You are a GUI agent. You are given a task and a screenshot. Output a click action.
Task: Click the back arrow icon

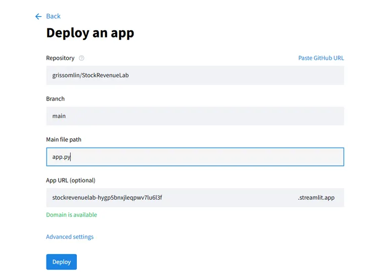[x=38, y=17]
